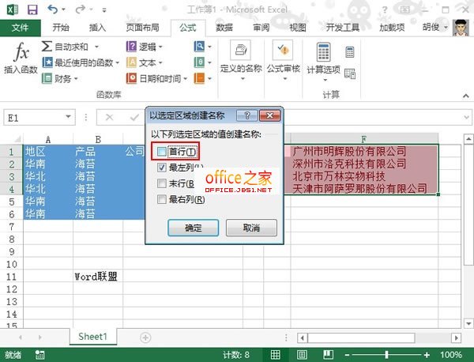Click the Calculate Sheet icon
This screenshot has width=474, height=362.
[x=350, y=74]
